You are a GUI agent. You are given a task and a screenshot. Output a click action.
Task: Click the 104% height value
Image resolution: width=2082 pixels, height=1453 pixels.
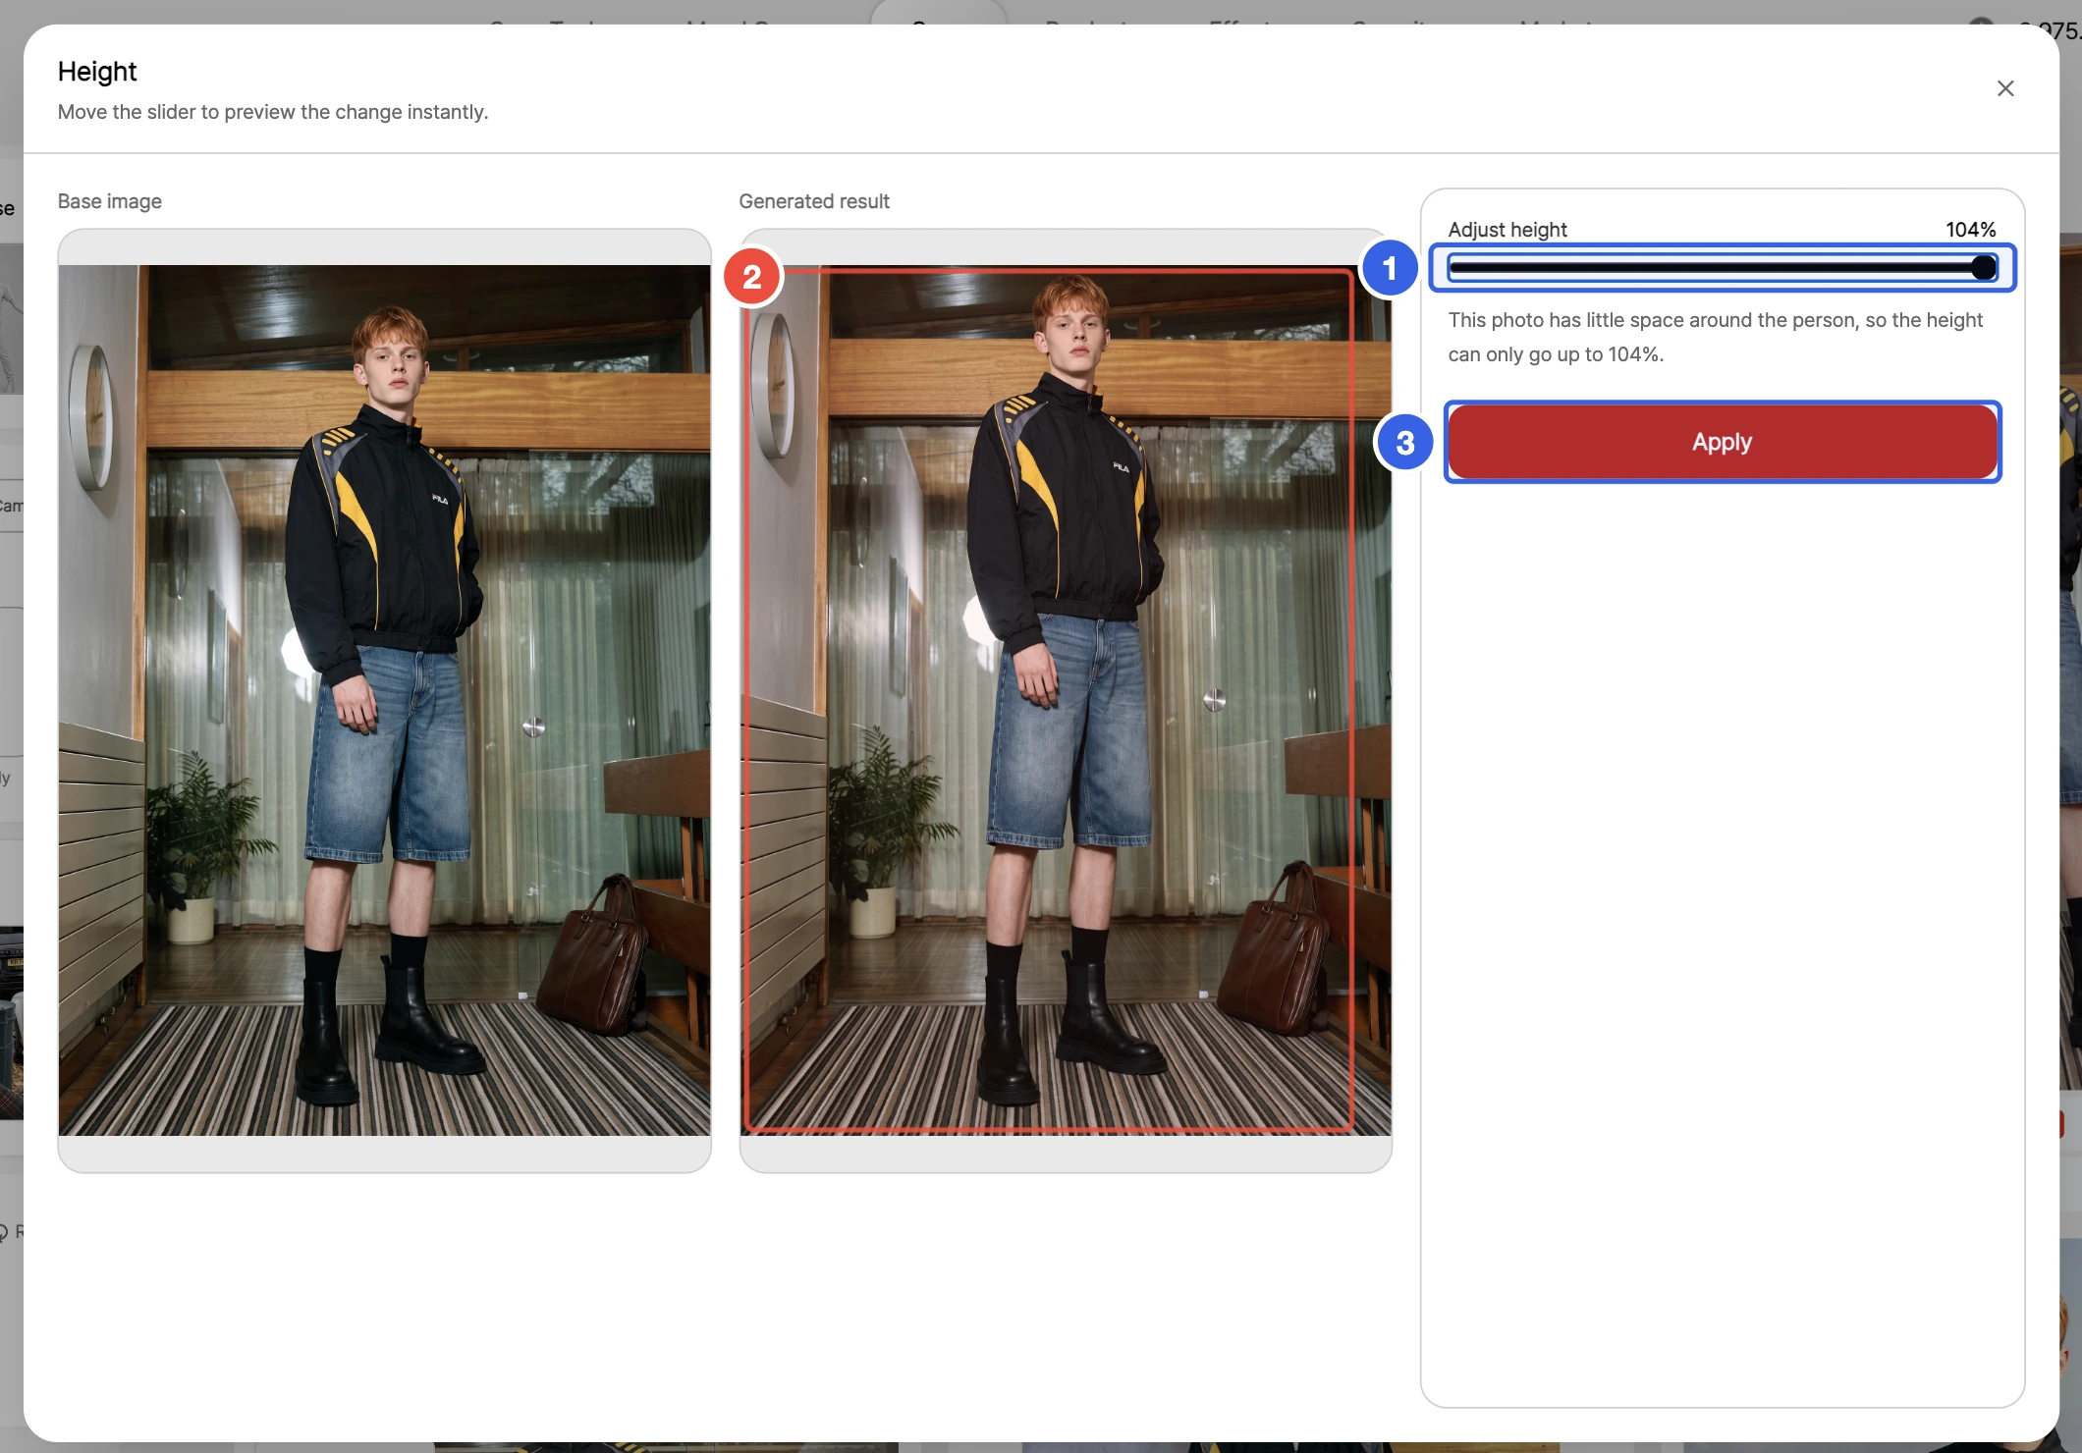point(1970,230)
